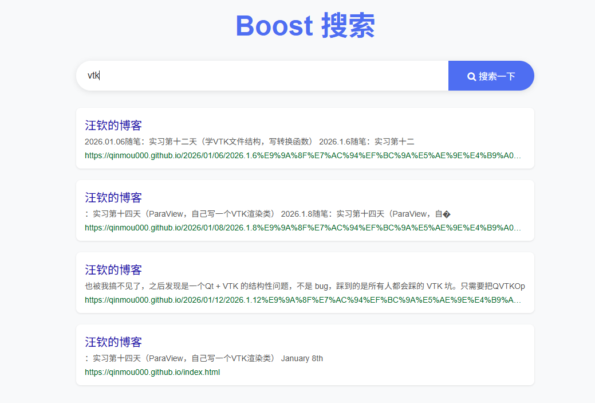The height and width of the screenshot is (403, 595).
Task: Click the 搜索一下 search button
Action: [x=491, y=76]
